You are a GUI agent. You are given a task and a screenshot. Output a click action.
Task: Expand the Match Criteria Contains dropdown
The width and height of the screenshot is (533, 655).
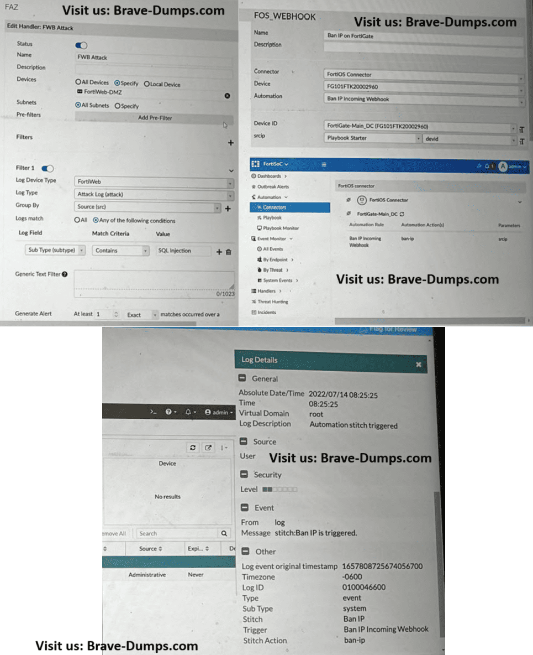(x=120, y=251)
